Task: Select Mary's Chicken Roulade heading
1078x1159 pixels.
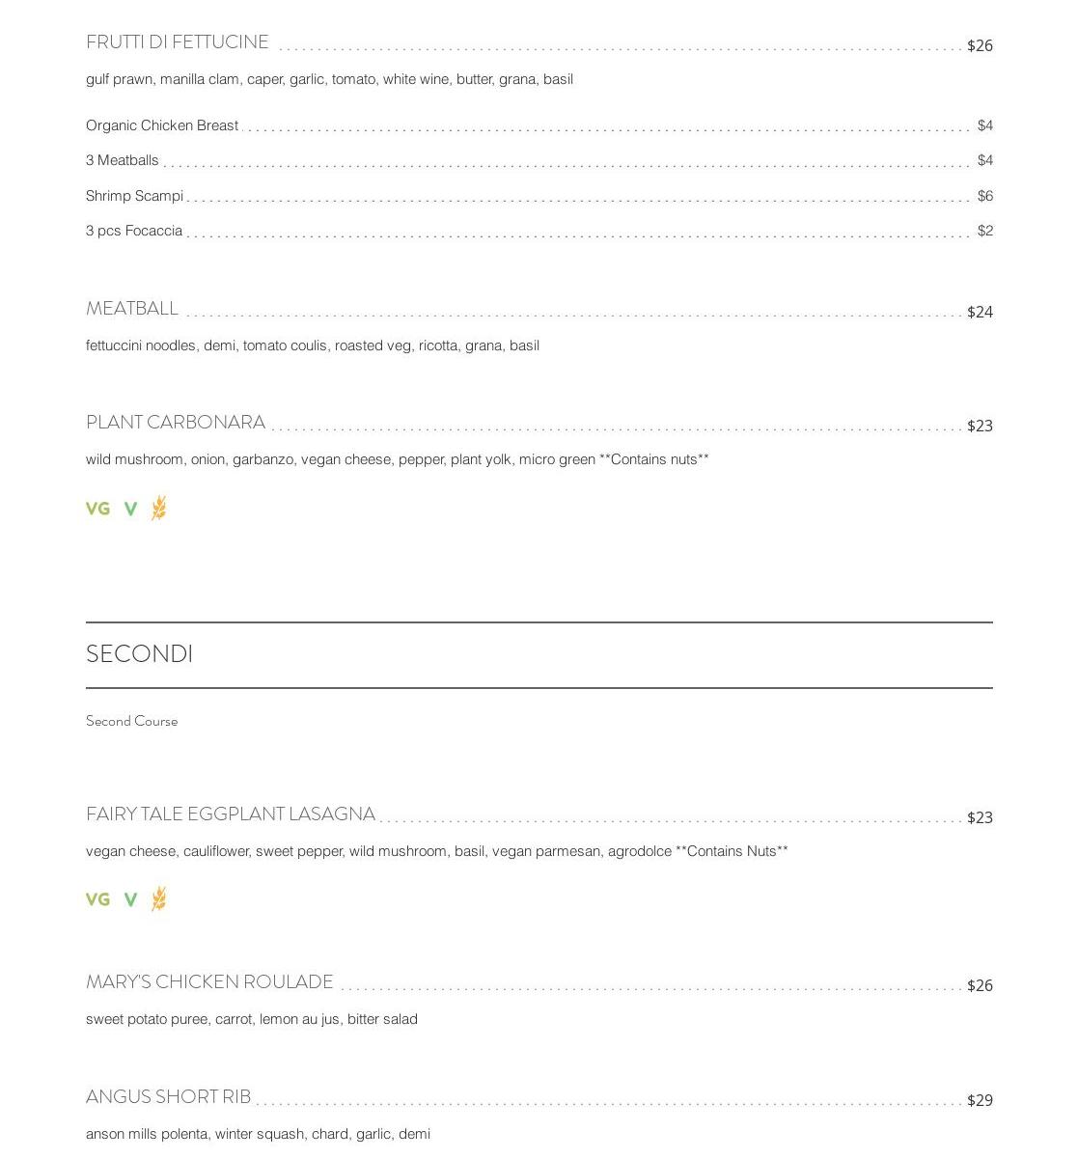Action: tap(209, 982)
